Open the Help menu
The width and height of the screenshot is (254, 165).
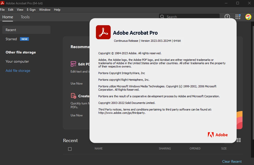click(x=57, y=10)
